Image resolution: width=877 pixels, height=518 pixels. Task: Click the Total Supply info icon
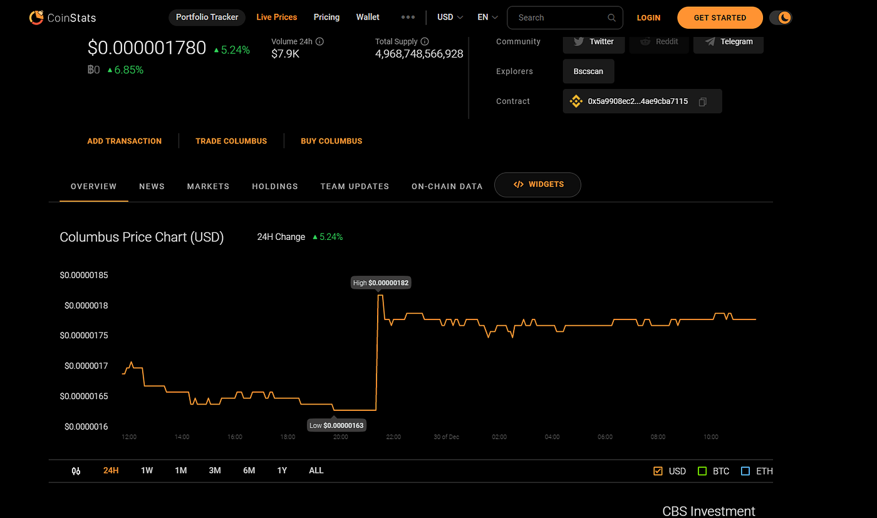click(425, 41)
